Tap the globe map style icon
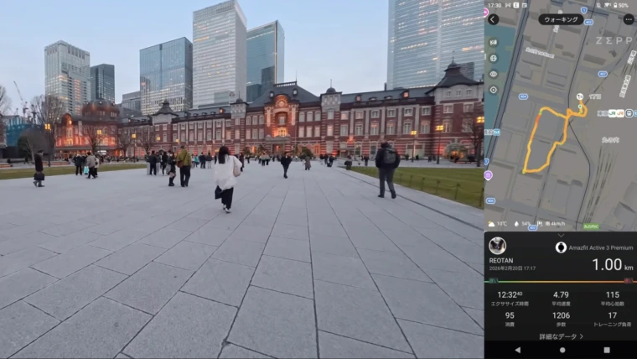The image size is (637, 359). tap(493, 58)
